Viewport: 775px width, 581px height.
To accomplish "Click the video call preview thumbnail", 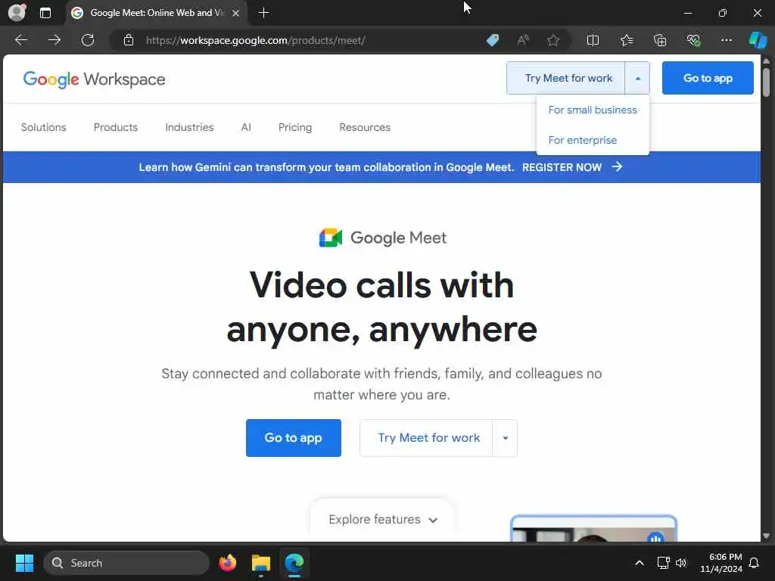I will [x=593, y=529].
